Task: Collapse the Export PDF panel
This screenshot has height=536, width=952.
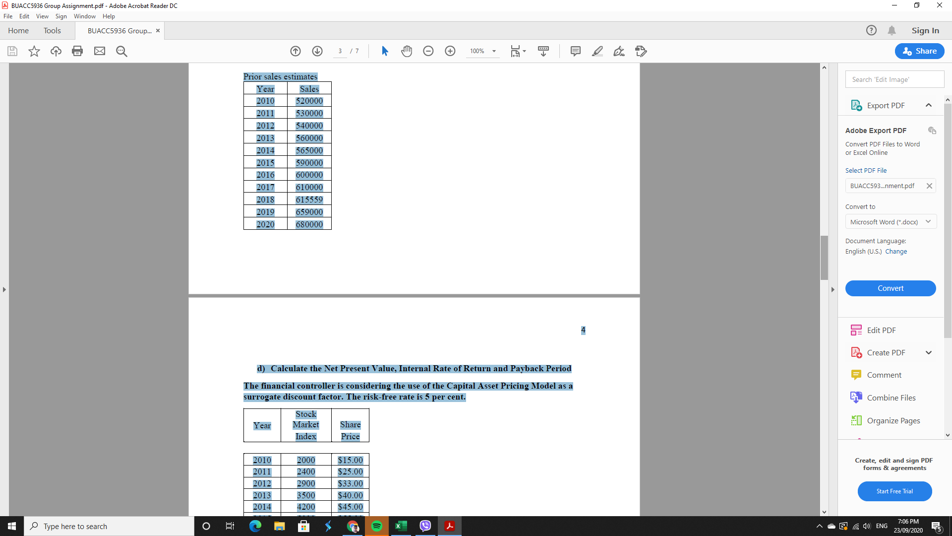Action: pos(929,105)
